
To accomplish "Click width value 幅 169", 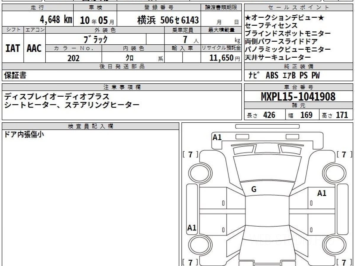I will click(x=300, y=115).
